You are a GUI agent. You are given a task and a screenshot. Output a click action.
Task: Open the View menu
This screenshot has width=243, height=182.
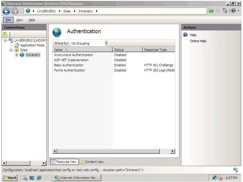(20, 20)
